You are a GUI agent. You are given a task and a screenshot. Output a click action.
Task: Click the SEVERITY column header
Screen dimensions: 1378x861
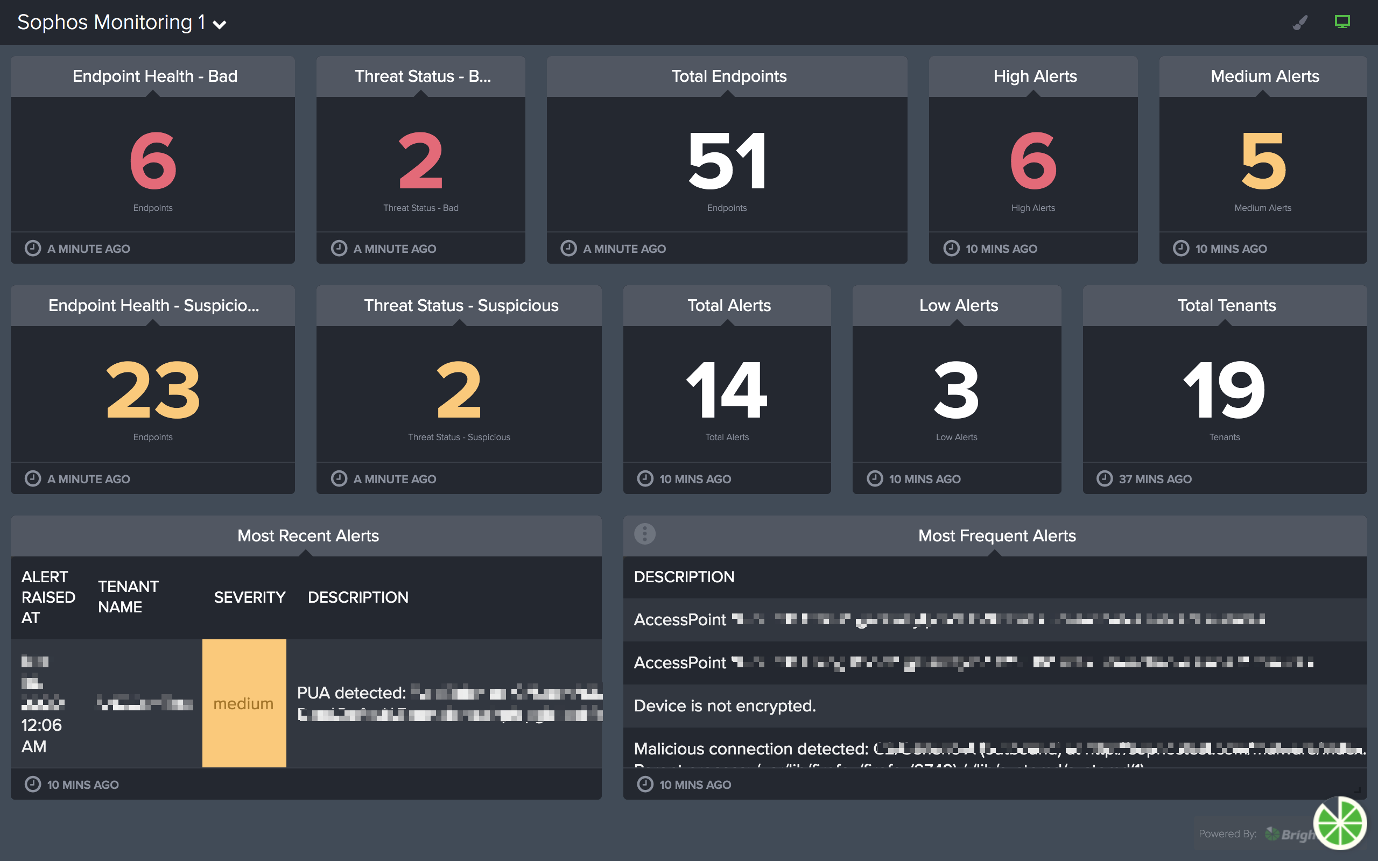click(x=249, y=597)
